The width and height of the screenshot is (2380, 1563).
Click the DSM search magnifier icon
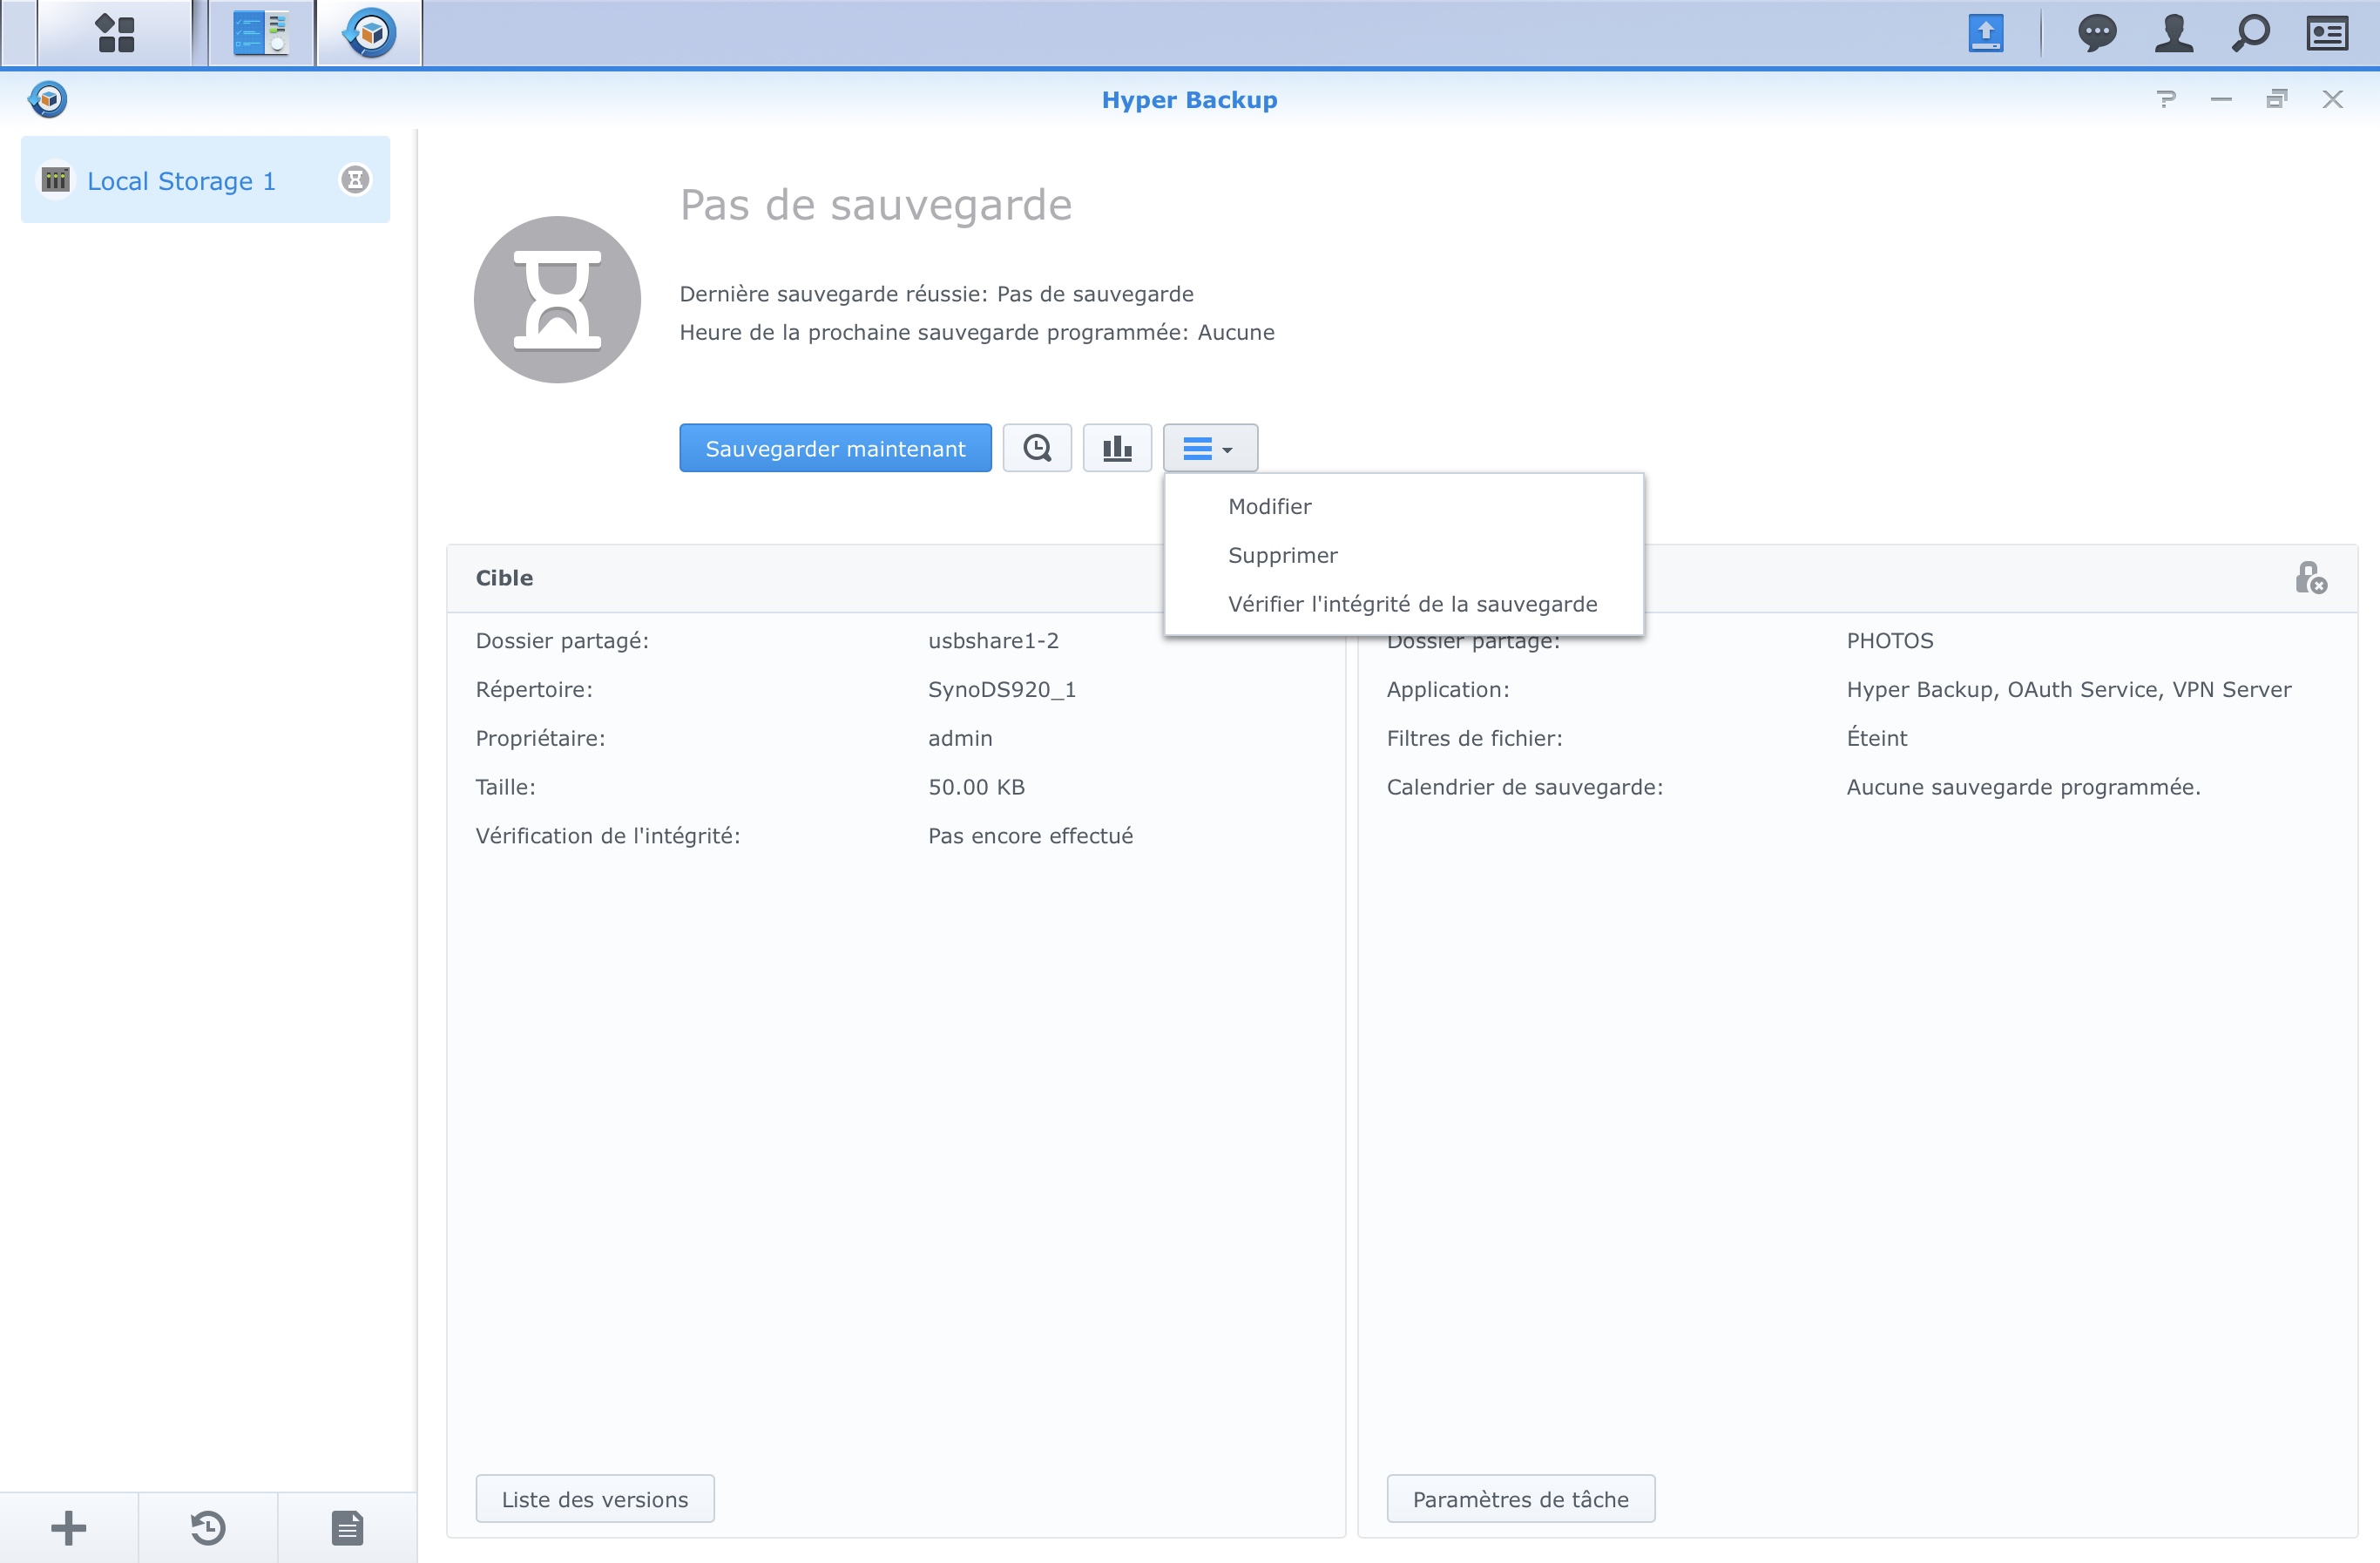pyautogui.click(x=2250, y=33)
